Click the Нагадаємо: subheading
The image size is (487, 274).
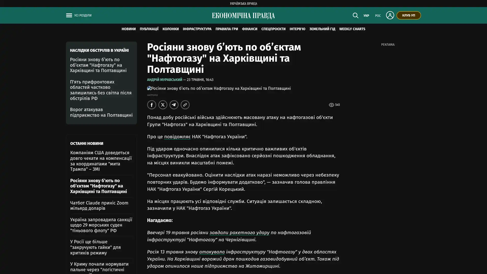(160, 220)
